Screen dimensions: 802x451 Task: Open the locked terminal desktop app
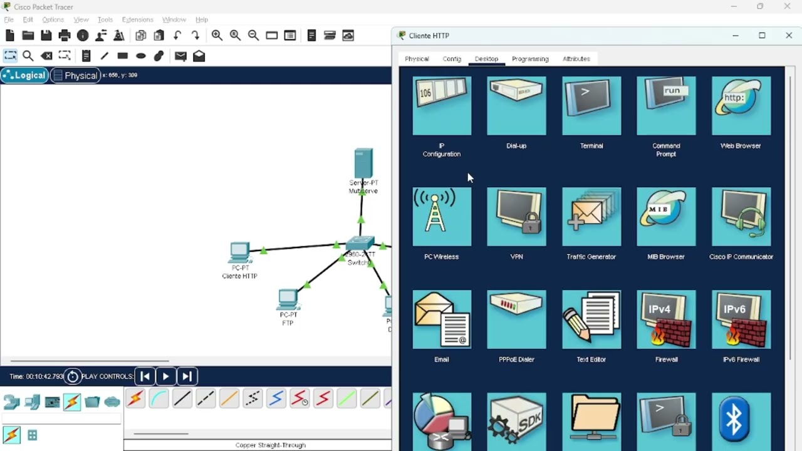click(x=666, y=422)
